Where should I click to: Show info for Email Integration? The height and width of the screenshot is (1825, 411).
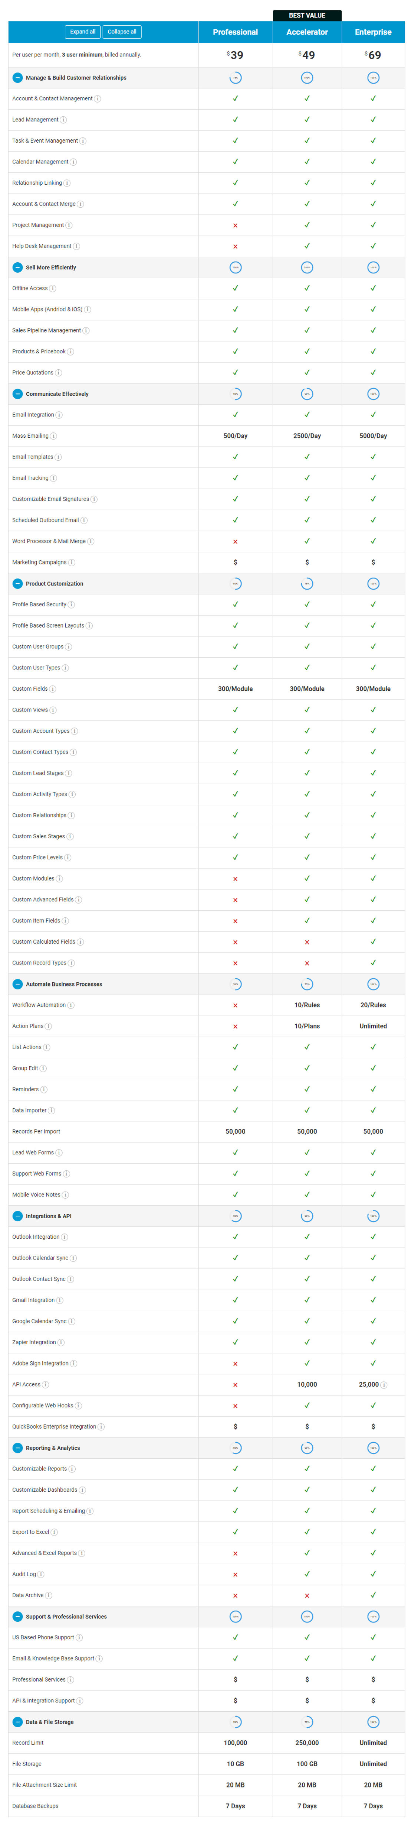pos(59,415)
